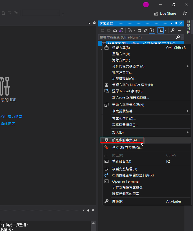The height and width of the screenshot is (231, 193).
Task: Open the feedback icon next to Live Share
Action: [185, 13]
